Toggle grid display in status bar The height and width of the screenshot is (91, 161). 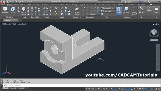pyautogui.click(x=93, y=89)
